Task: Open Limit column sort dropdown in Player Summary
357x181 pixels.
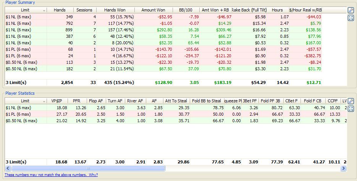Action: [x=44, y=10]
